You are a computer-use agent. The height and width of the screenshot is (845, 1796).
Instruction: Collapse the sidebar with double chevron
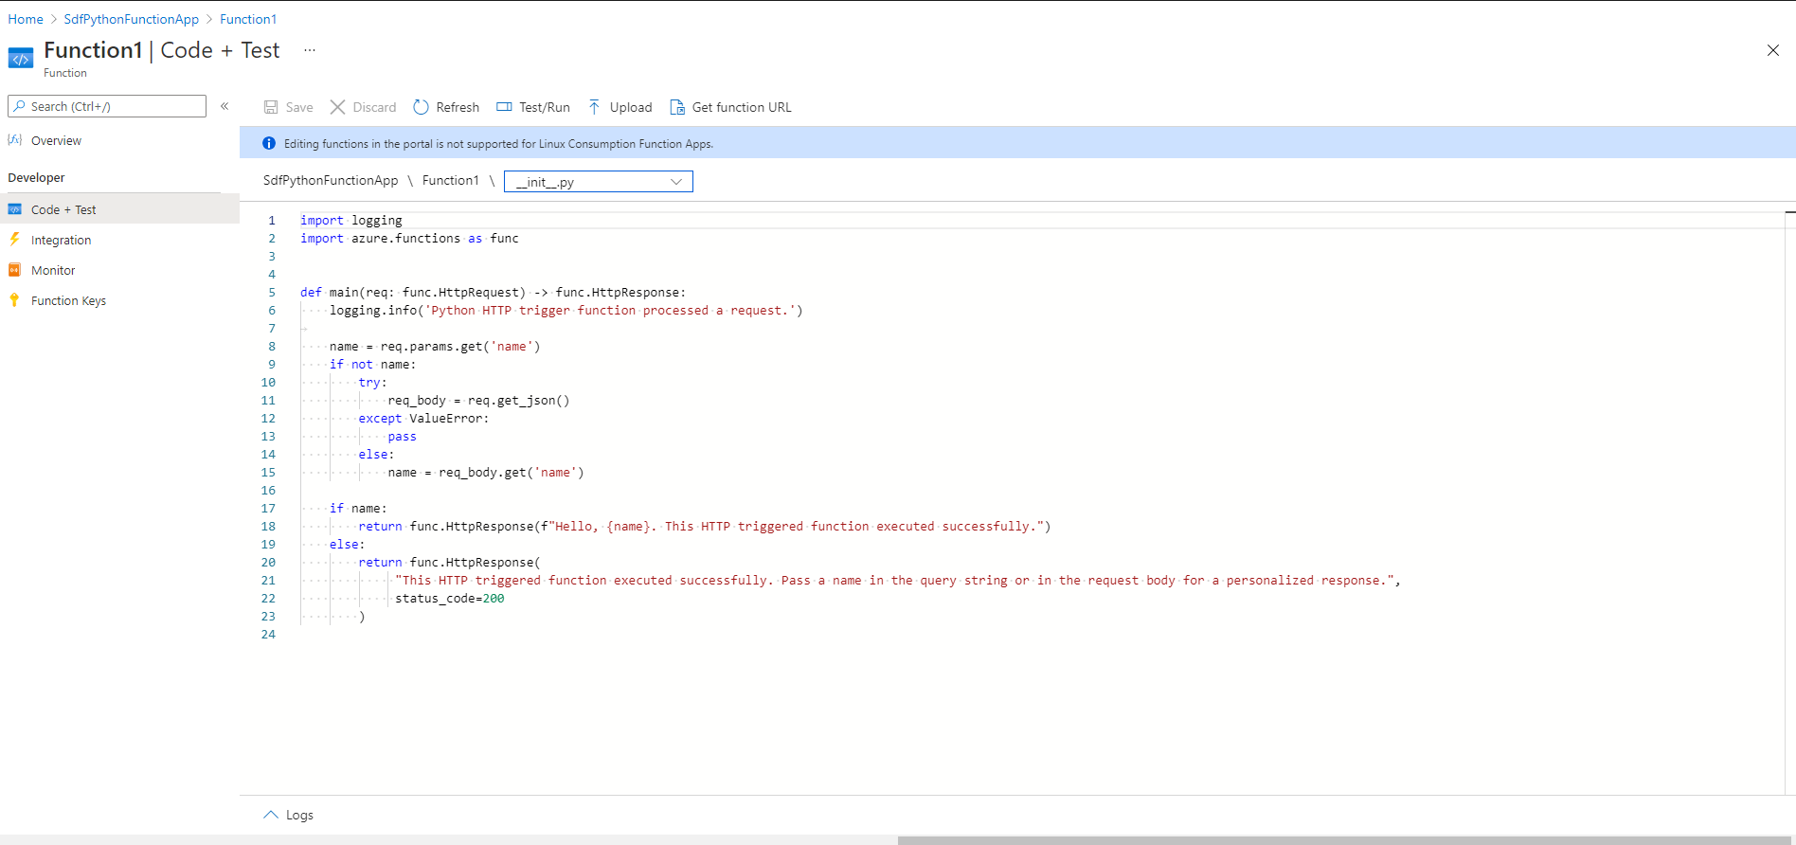tap(224, 106)
